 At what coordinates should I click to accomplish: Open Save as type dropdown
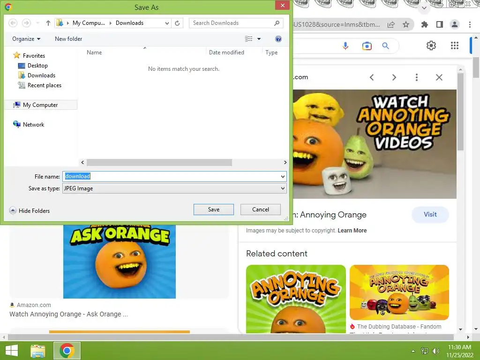(283, 188)
